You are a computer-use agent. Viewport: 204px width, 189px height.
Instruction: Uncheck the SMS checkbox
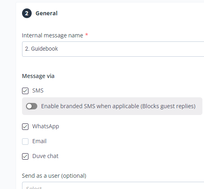(x=25, y=91)
